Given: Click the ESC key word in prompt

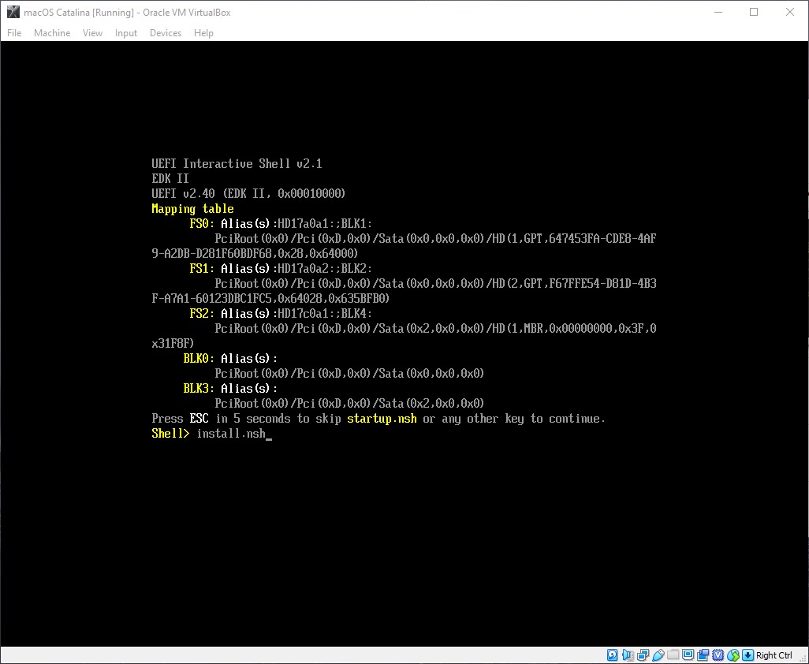Looking at the screenshot, I should (199, 419).
